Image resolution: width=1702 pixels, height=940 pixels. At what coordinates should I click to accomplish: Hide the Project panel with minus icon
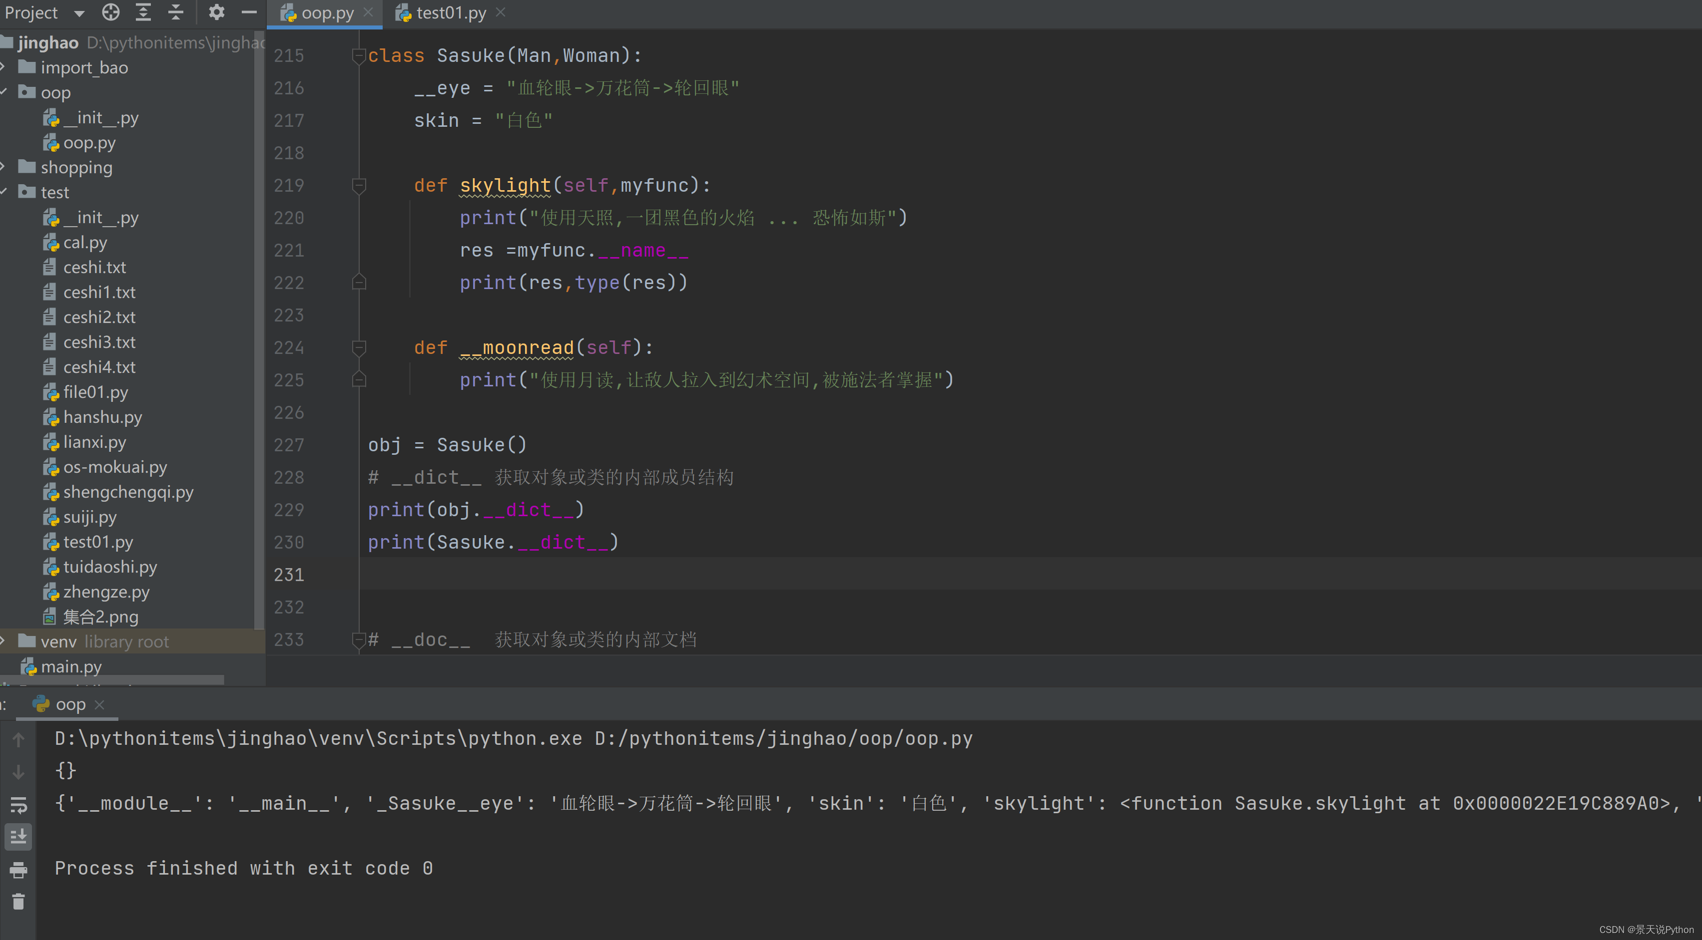[249, 12]
